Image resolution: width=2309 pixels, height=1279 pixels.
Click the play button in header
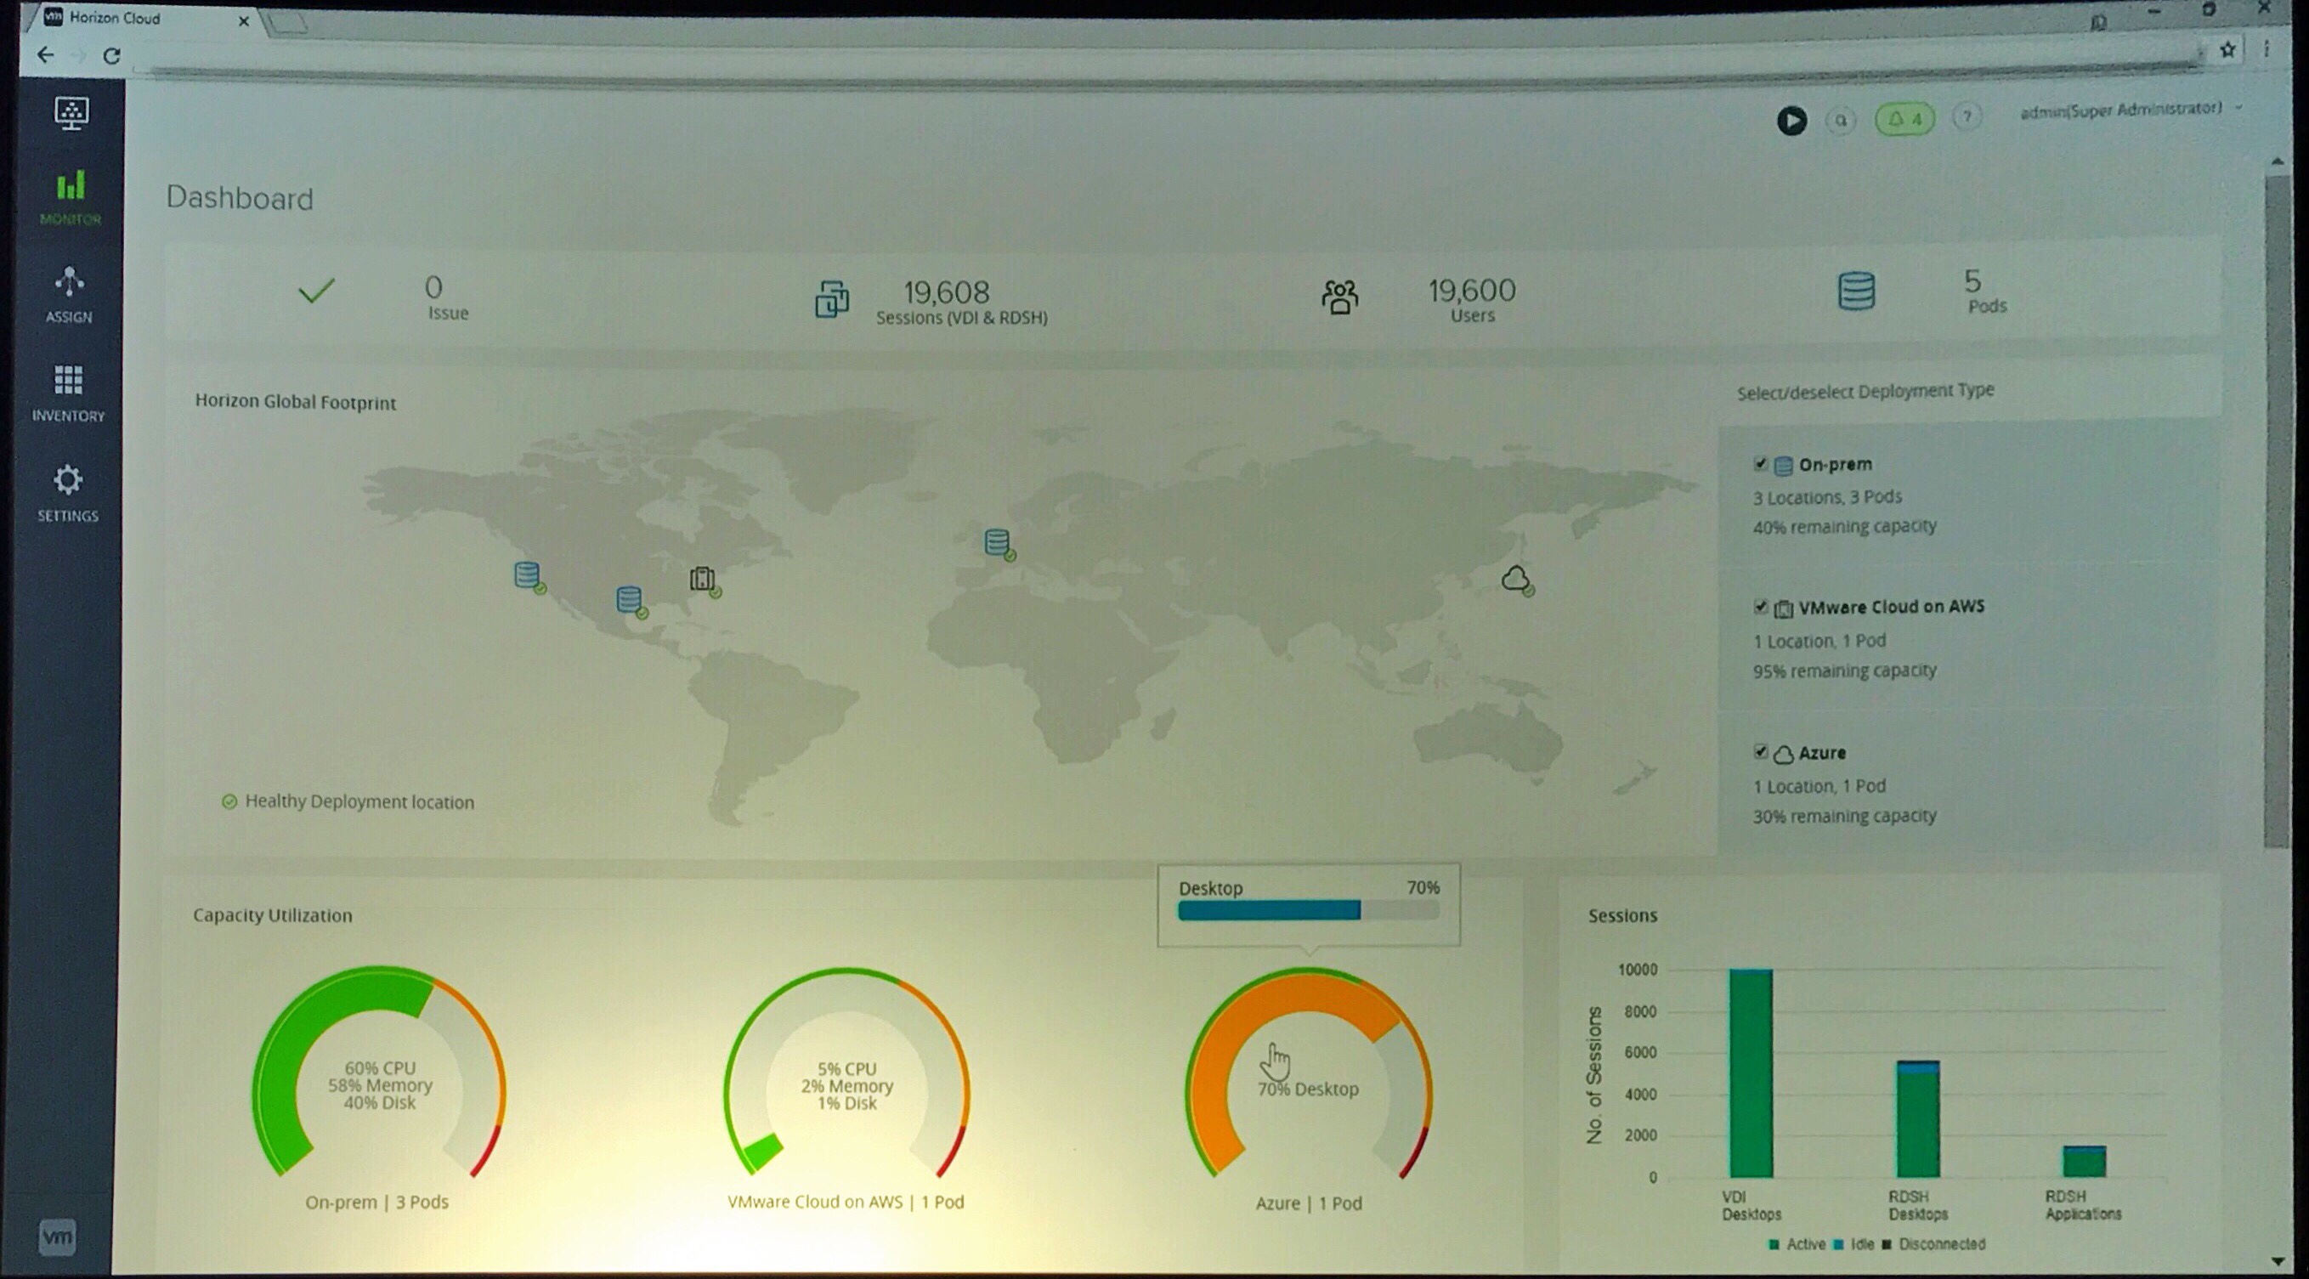tap(1791, 120)
